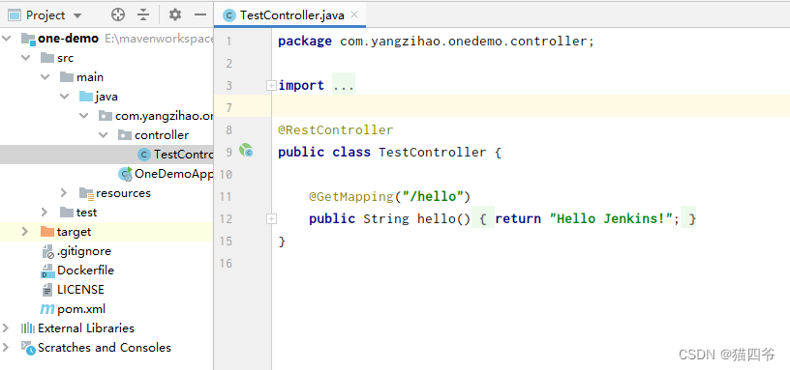790x370 pixels.
Task: Click the Scratches and Consoles icon
Action: pos(28,348)
